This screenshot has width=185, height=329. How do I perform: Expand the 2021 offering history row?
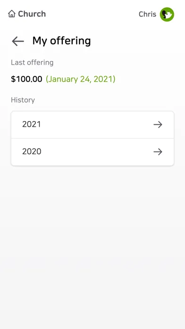[x=92, y=125]
